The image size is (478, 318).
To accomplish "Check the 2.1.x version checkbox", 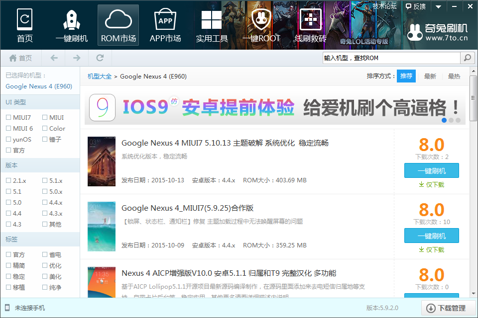I will 8,181.
